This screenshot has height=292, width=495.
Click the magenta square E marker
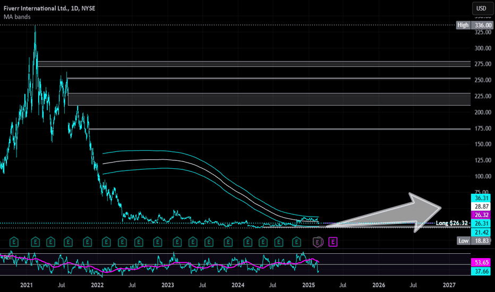click(333, 242)
